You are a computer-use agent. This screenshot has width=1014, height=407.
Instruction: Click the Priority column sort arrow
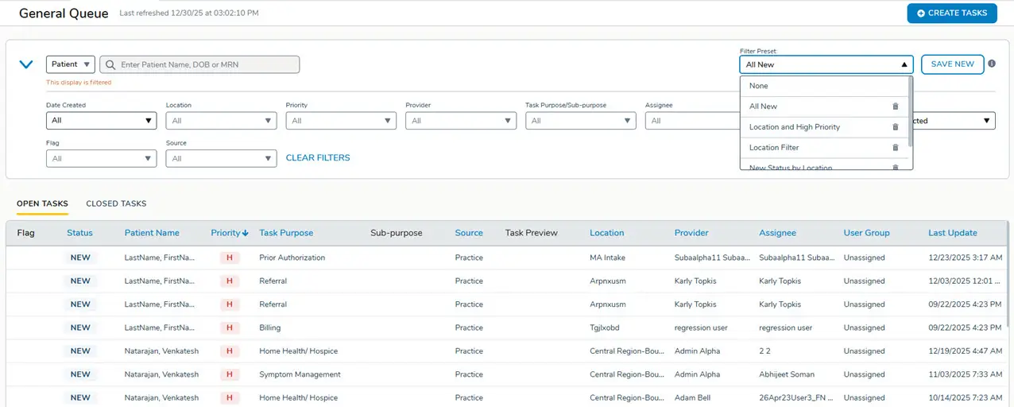click(246, 233)
